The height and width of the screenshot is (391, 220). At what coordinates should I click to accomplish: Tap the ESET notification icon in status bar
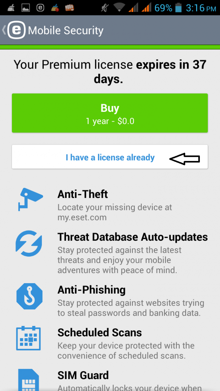click(40, 8)
